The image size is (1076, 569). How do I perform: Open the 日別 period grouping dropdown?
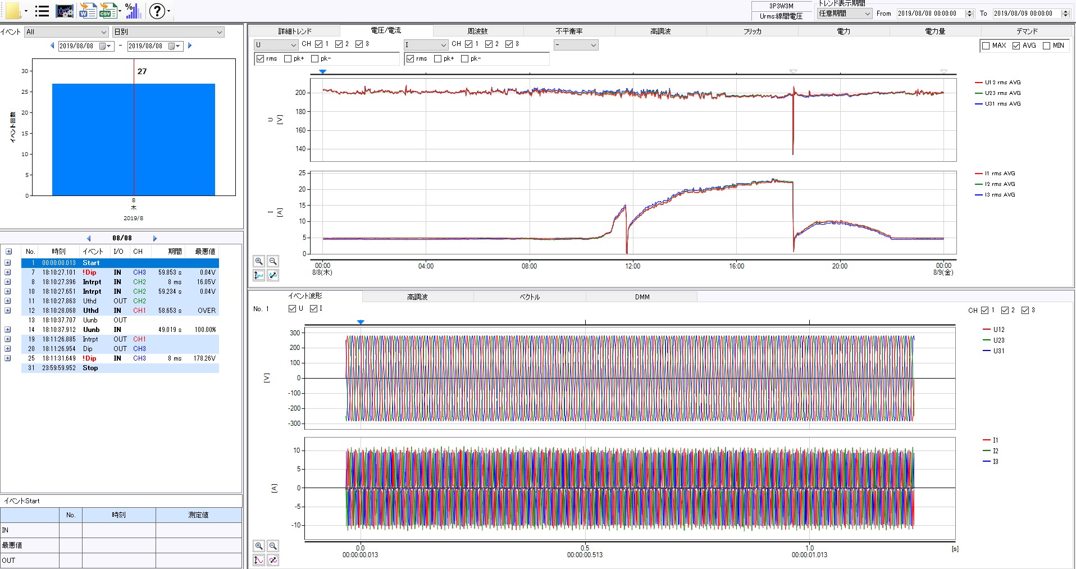pos(168,32)
